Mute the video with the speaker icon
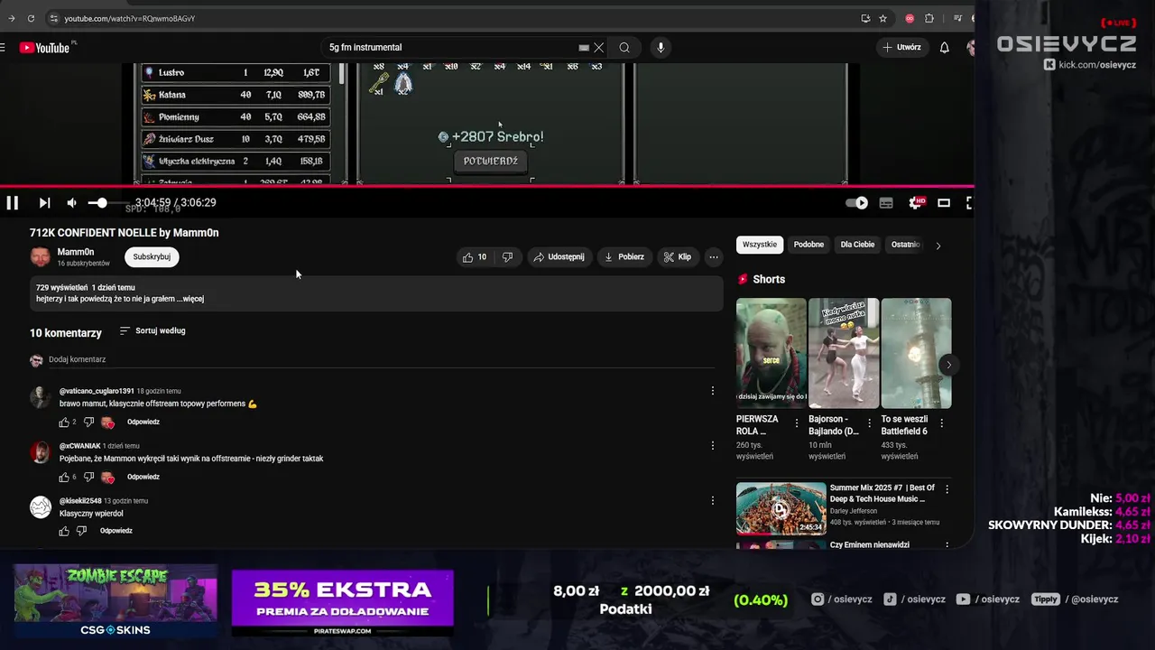Image resolution: width=1155 pixels, height=650 pixels. click(x=72, y=203)
